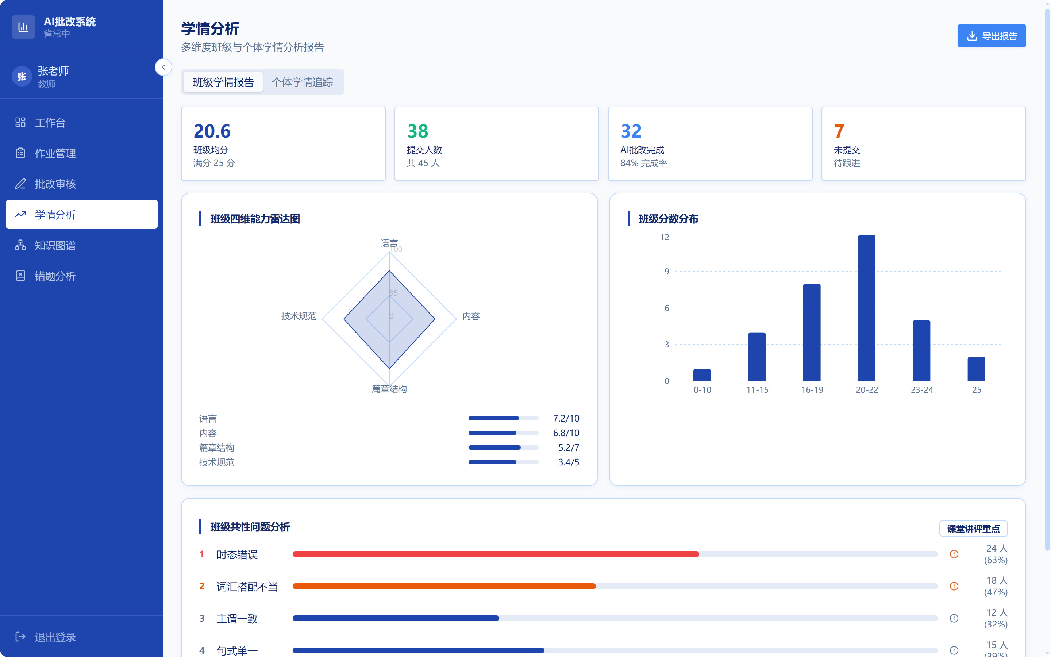Switch to the 个体学情追踪 tab
1051x657 pixels.
tap(302, 82)
